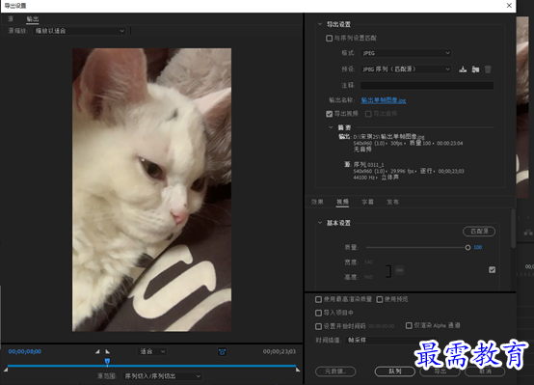Viewport: 534px width, 385px height.
Task: Collapse the 基本设置 section
Action: (320, 223)
